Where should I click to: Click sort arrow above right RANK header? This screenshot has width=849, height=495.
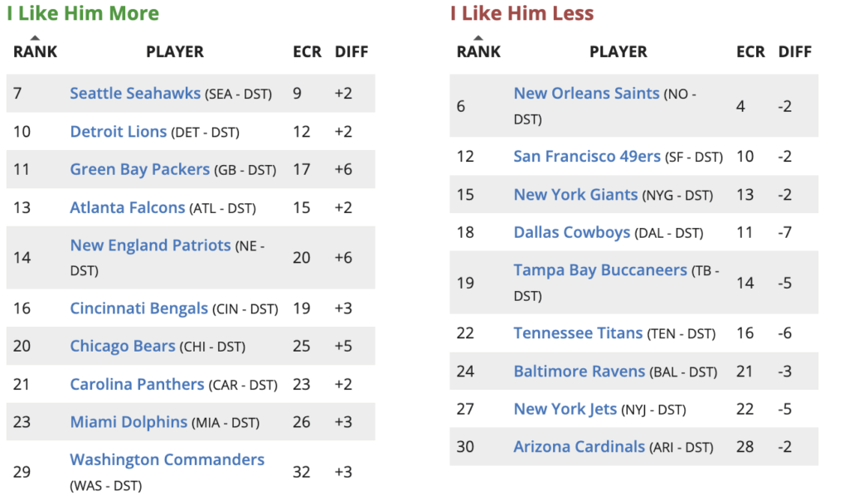pos(478,38)
